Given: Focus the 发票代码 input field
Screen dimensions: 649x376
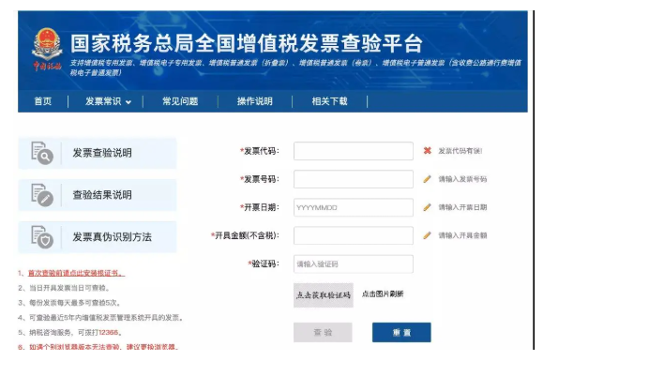Looking at the screenshot, I should pos(354,151).
